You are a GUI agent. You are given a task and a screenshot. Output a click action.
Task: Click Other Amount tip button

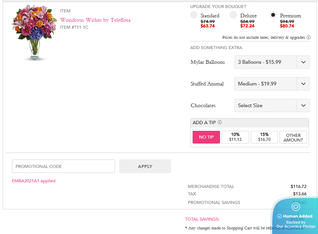pyautogui.click(x=293, y=137)
